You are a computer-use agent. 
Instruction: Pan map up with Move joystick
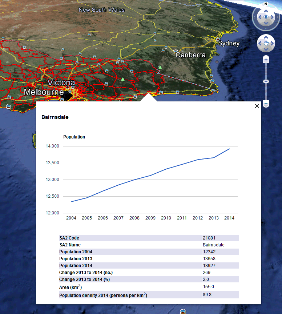click(x=266, y=37)
